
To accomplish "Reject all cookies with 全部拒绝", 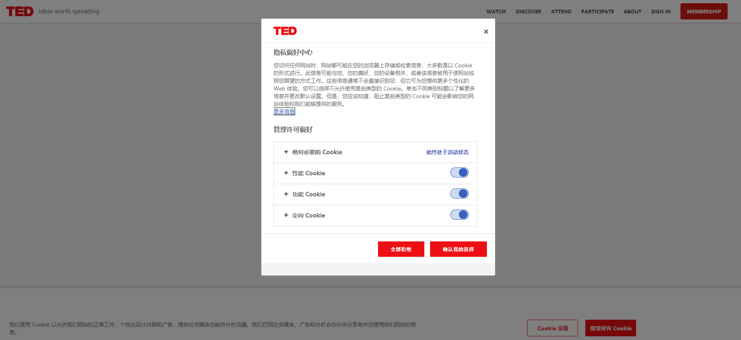I will (401, 249).
